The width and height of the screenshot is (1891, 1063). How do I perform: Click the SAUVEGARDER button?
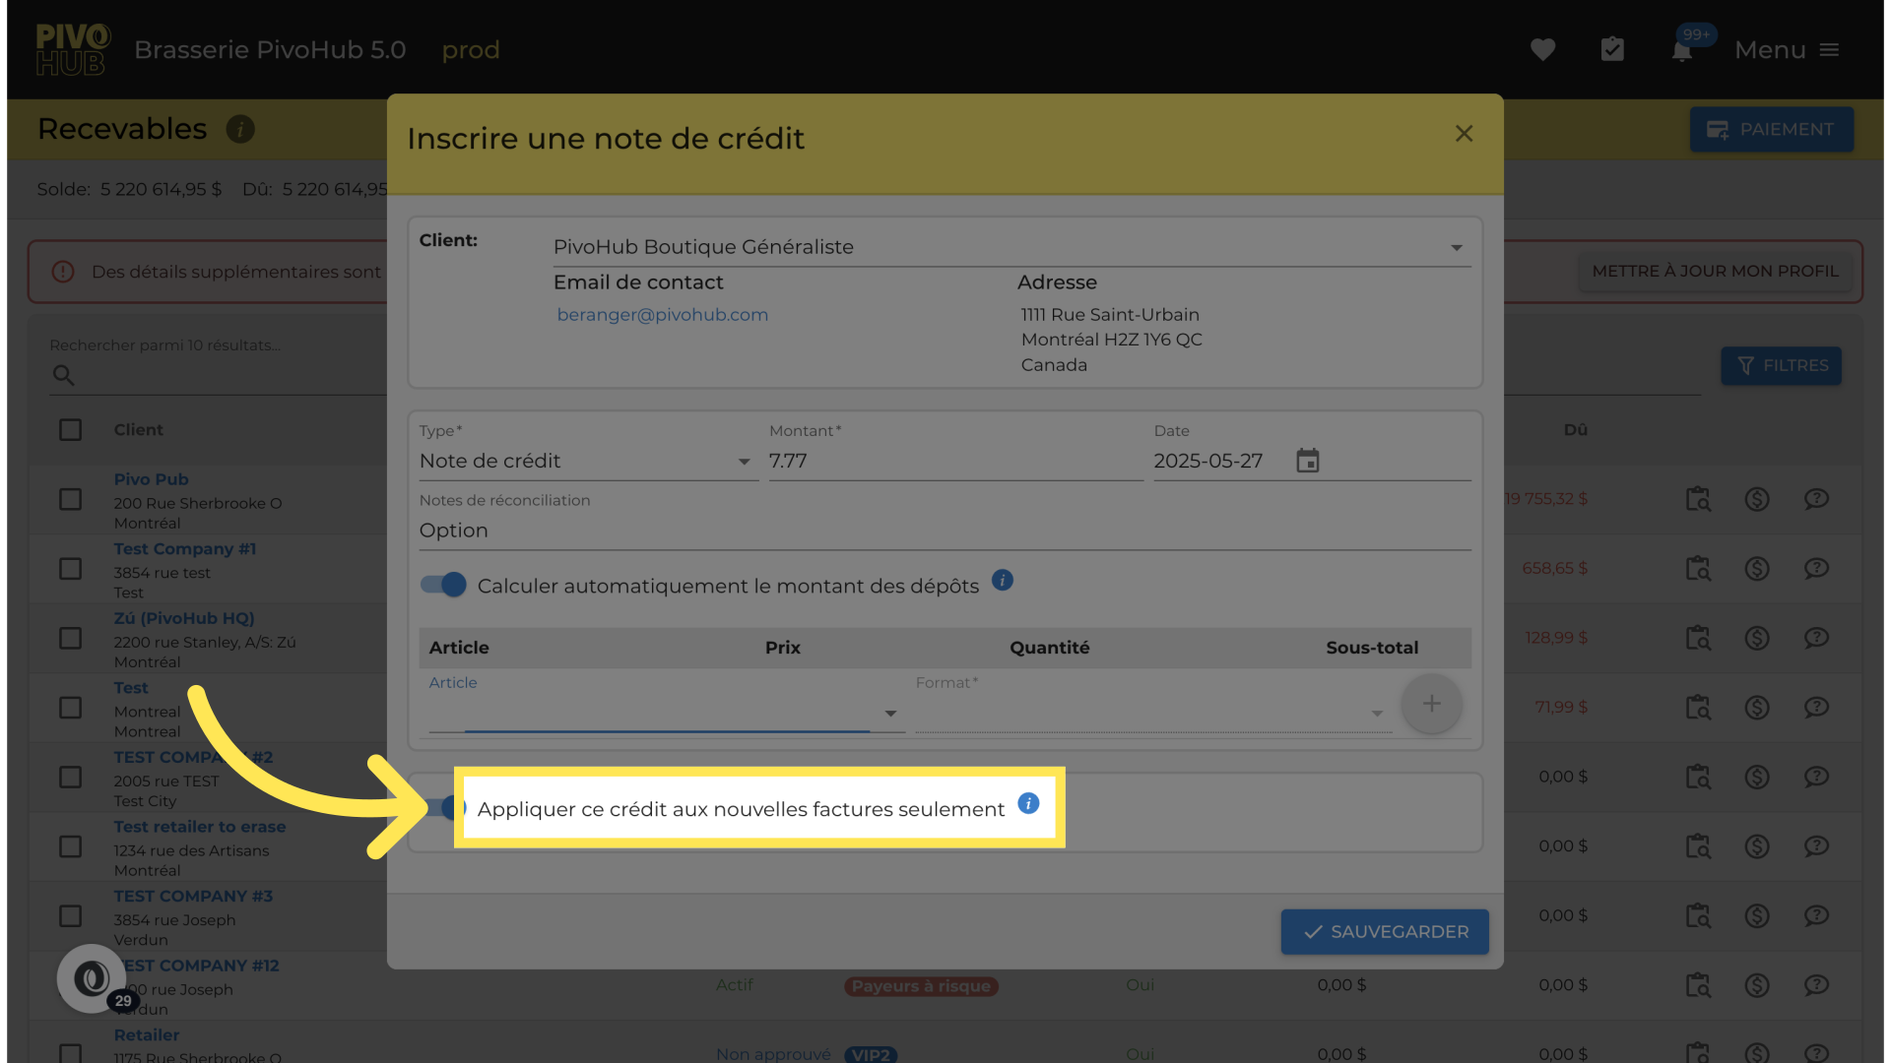tap(1384, 931)
